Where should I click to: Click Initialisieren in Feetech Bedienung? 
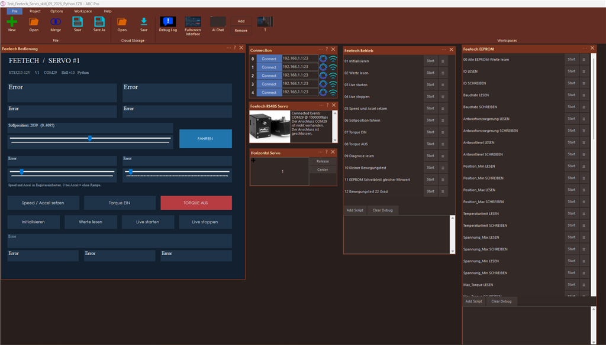pos(33,222)
